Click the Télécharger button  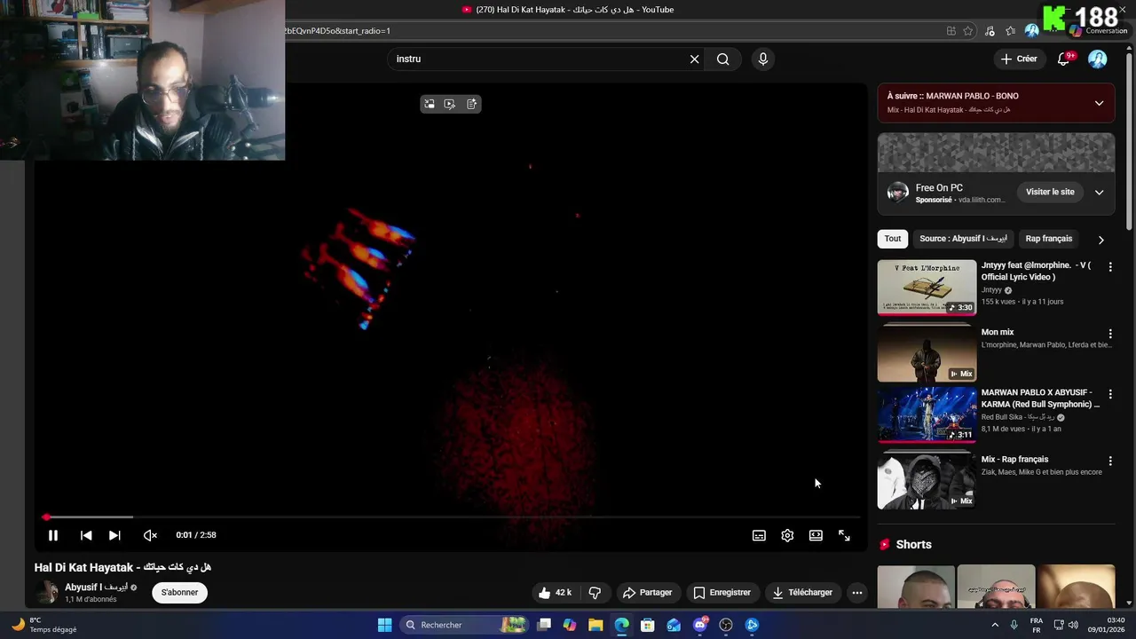pyautogui.click(x=802, y=592)
